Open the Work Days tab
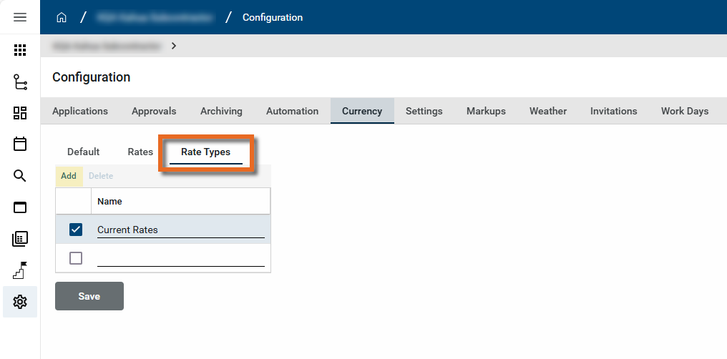727x359 pixels. click(x=684, y=111)
